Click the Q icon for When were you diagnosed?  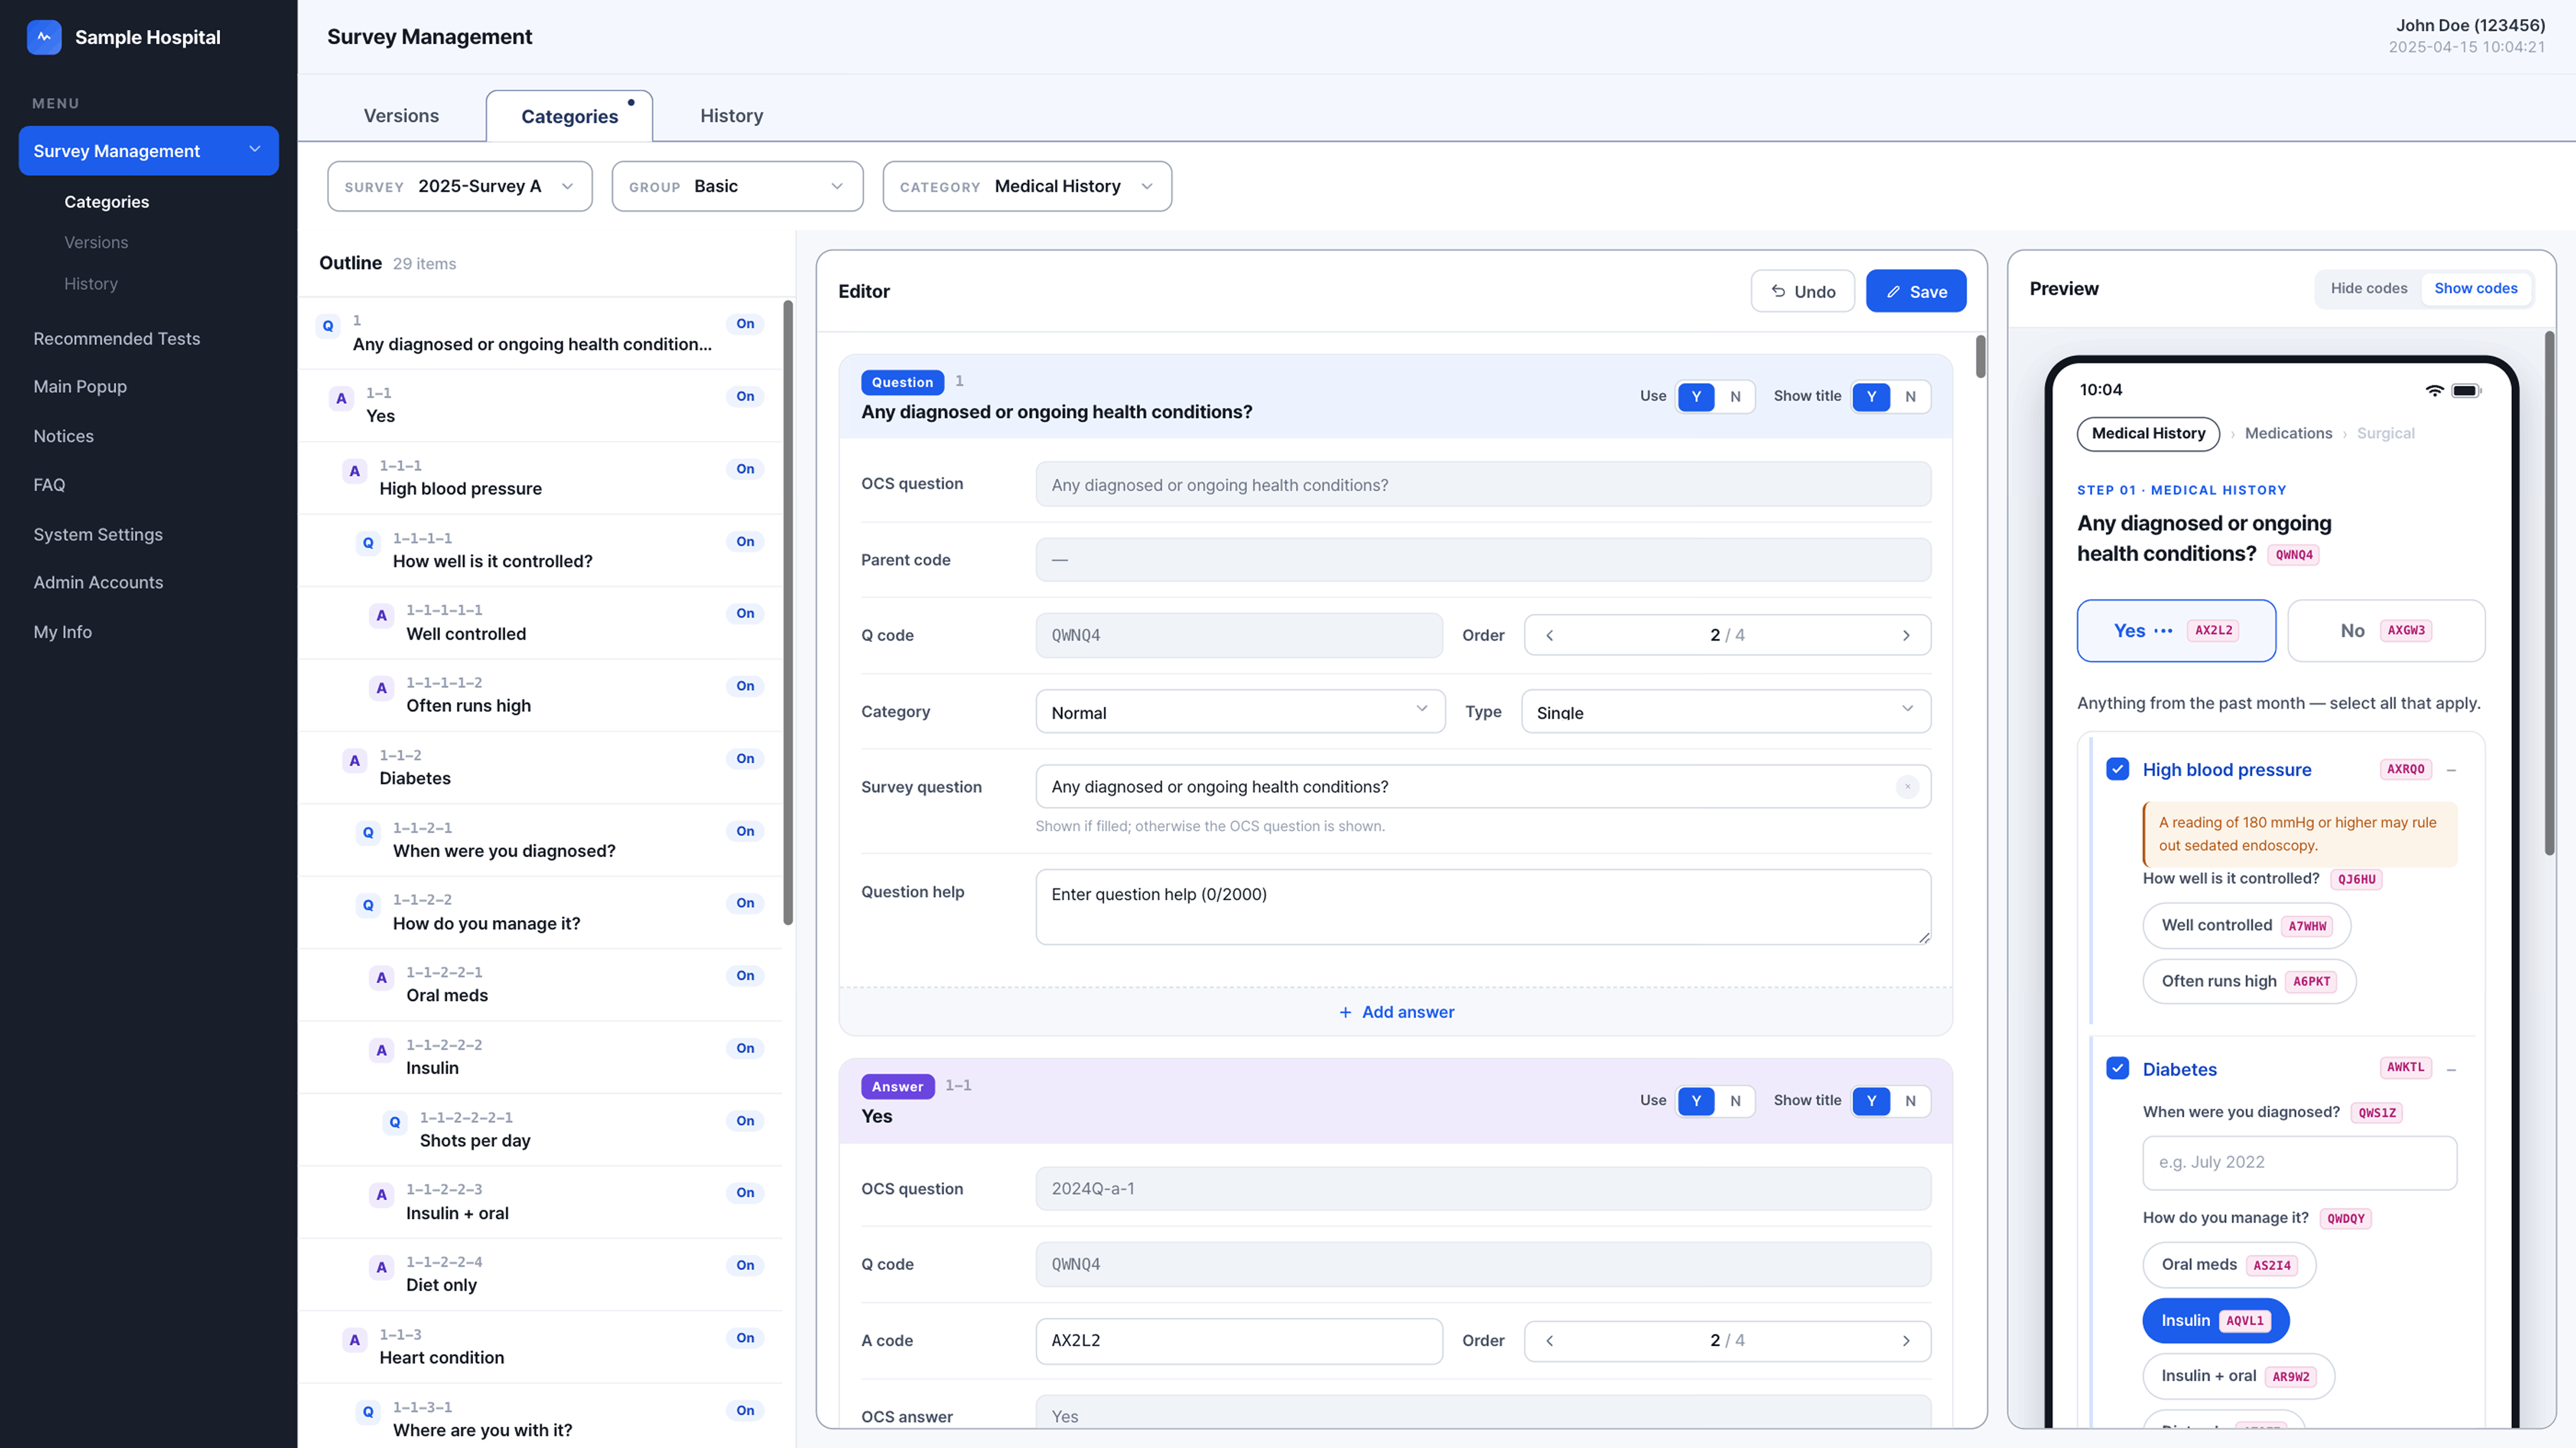(368, 832)
